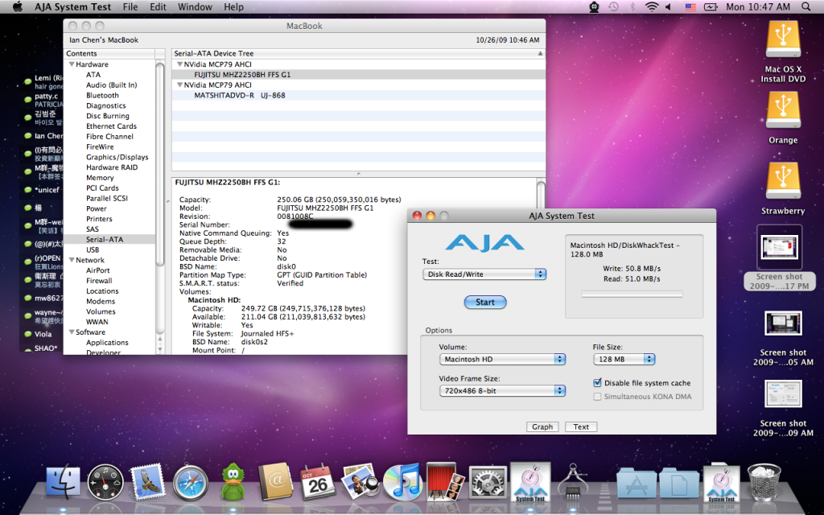This screenshot has width=824, height=515.
Task: Click AJA System Test icon beside System Preferences
Action: click(530, 482)
